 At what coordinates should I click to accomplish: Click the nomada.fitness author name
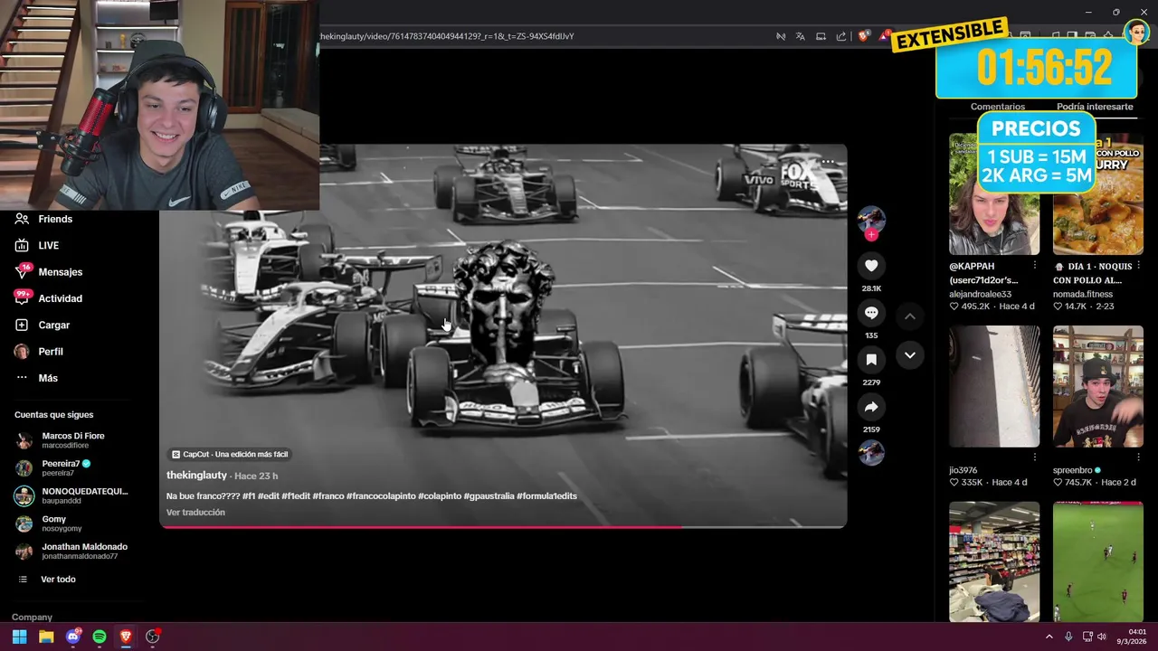[1083, 294]
